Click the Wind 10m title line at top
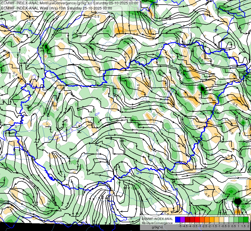 coord(56,8)
